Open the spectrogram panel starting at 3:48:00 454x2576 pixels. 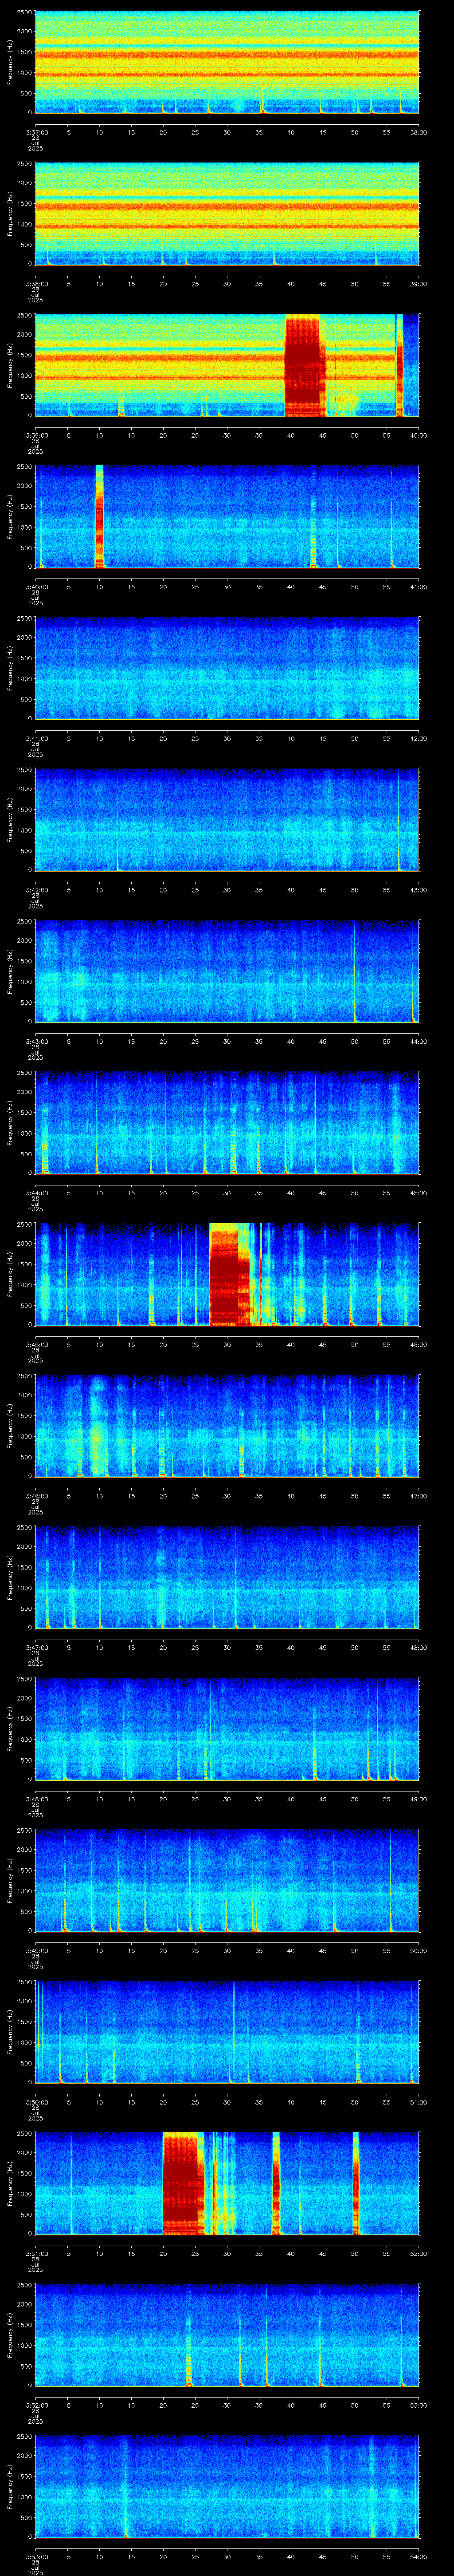(227, 1729)
